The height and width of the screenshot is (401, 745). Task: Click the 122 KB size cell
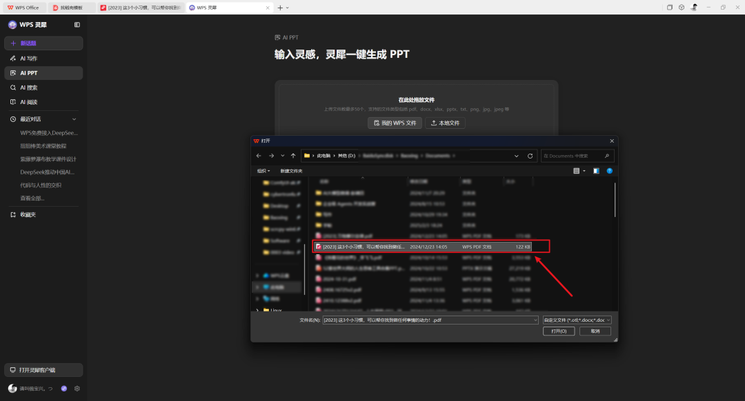pyautogui.click(x=523, y=247)
